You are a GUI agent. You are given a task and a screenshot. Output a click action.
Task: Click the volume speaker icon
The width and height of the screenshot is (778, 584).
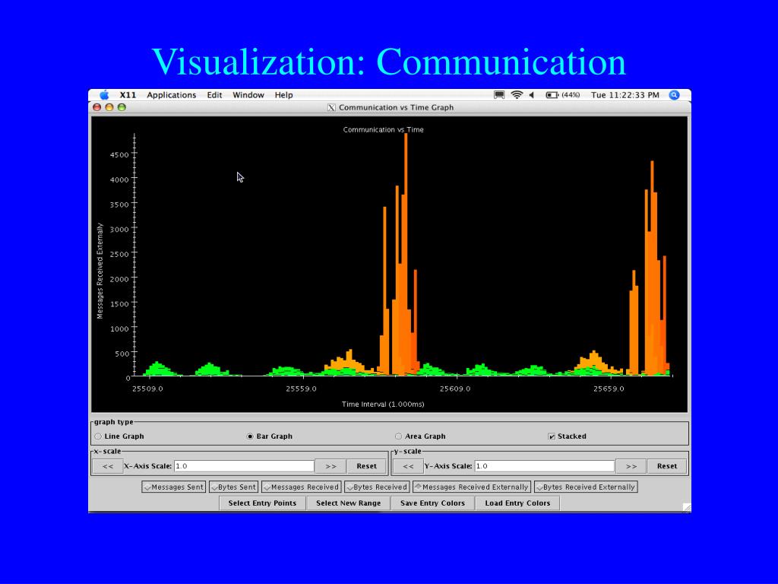click(x=531, y=95)
